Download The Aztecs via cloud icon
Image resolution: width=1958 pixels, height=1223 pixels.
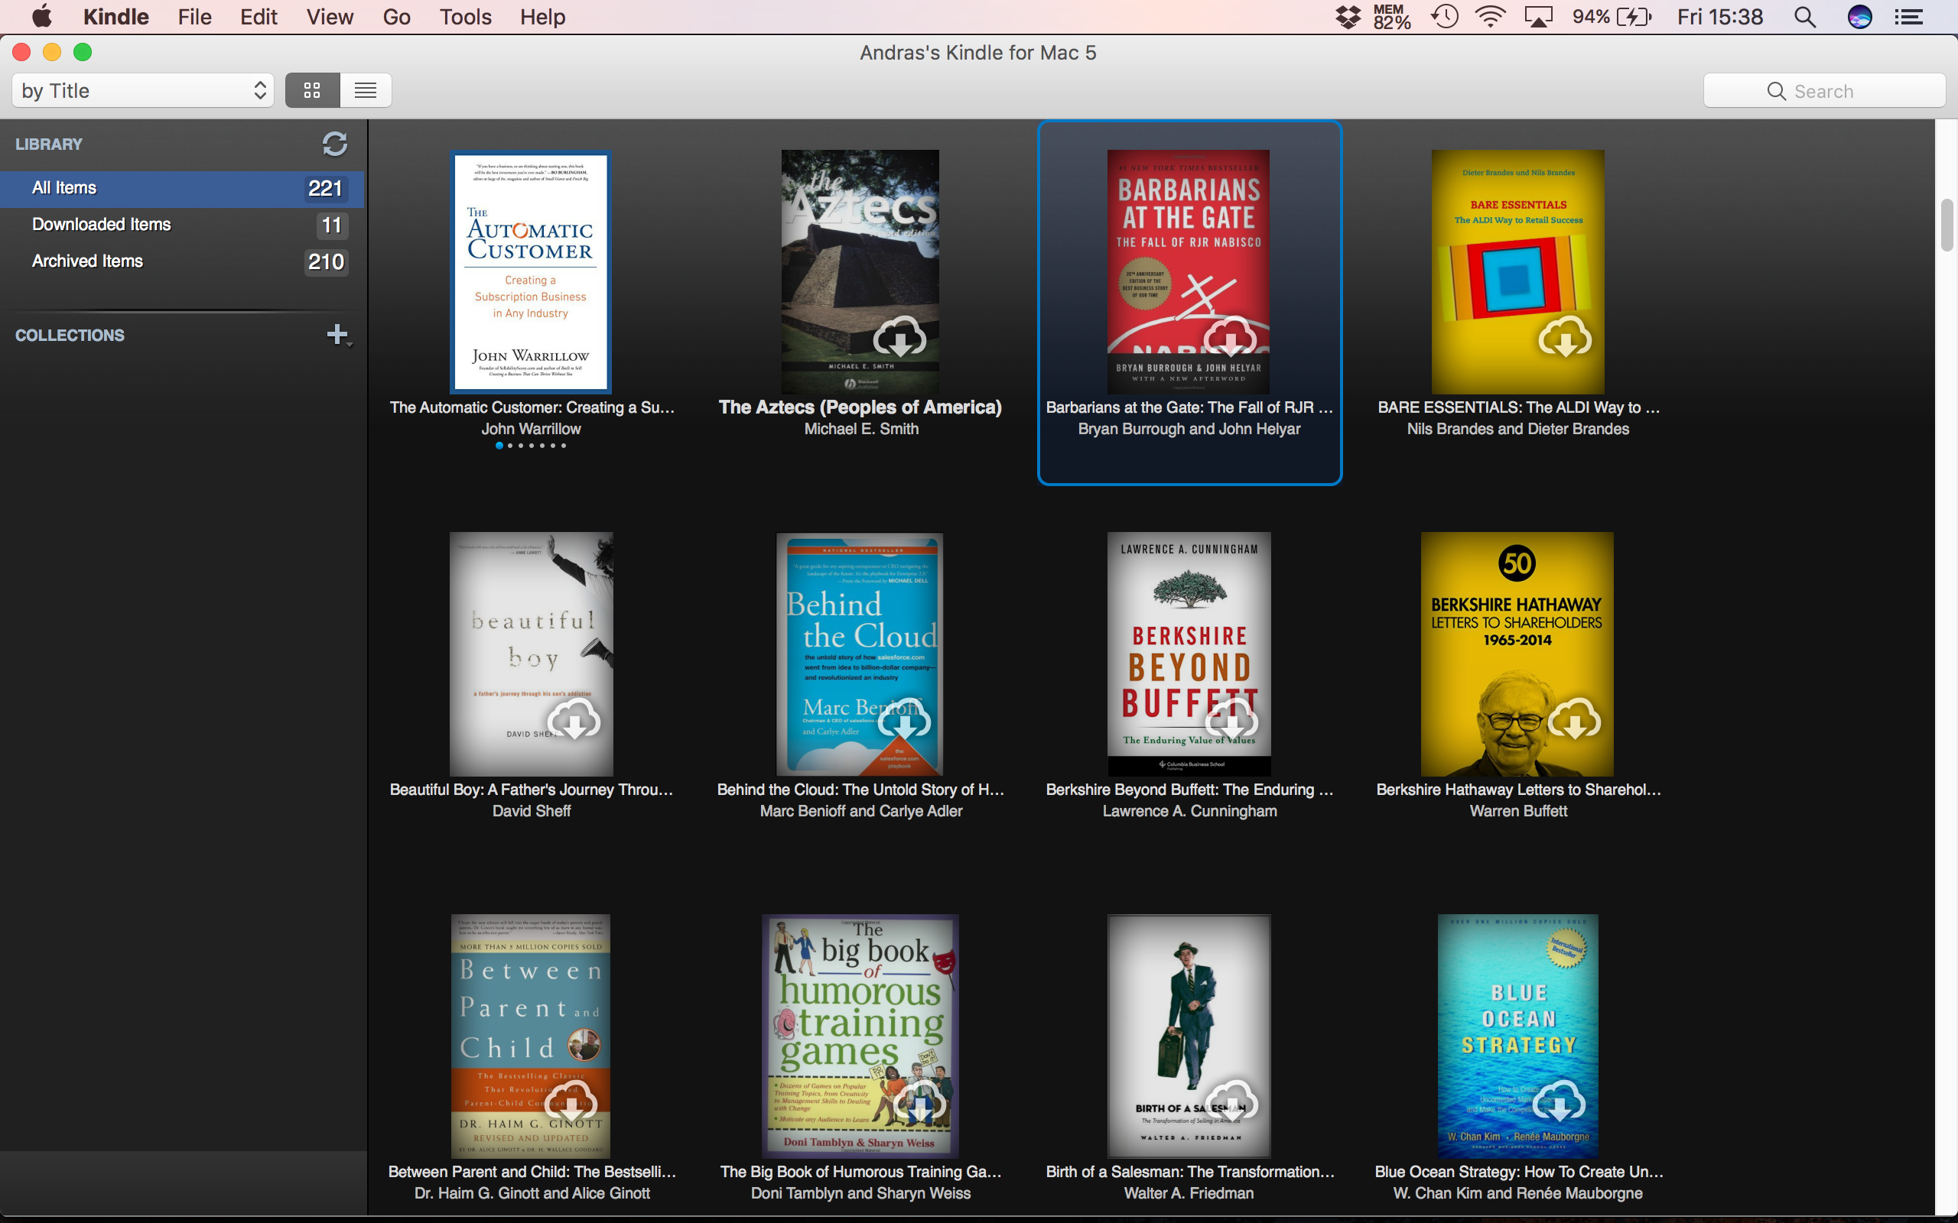click(899, 336)
